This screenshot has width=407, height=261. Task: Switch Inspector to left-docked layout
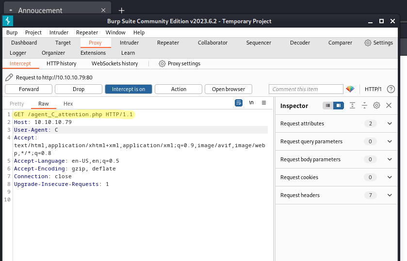328,106
